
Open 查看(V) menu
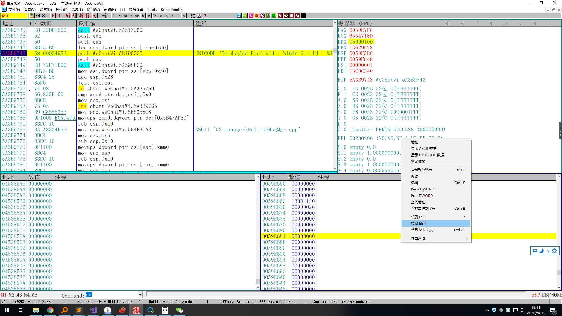tap(30, 9)
